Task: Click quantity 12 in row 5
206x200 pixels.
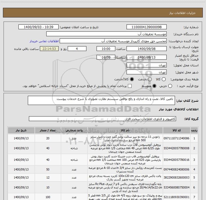Action: [x=48, y=177]
